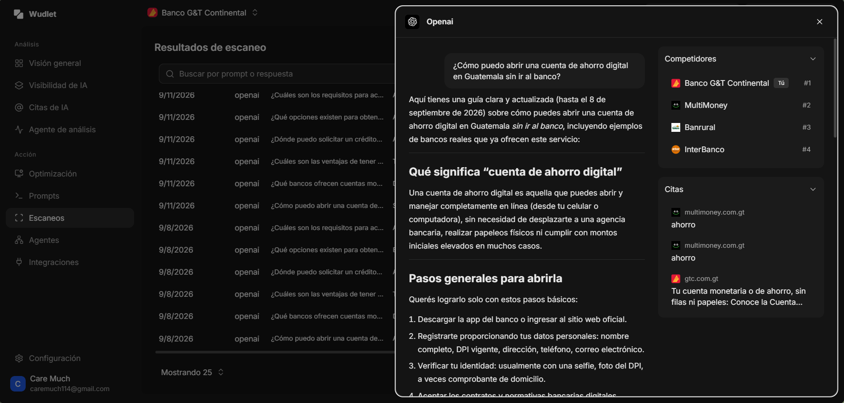Viewport: 844px width, 403px height.
Task: Open 9/11/2026 scan ¿Qué opciones existen para obten...
Action: coord(275,117)
